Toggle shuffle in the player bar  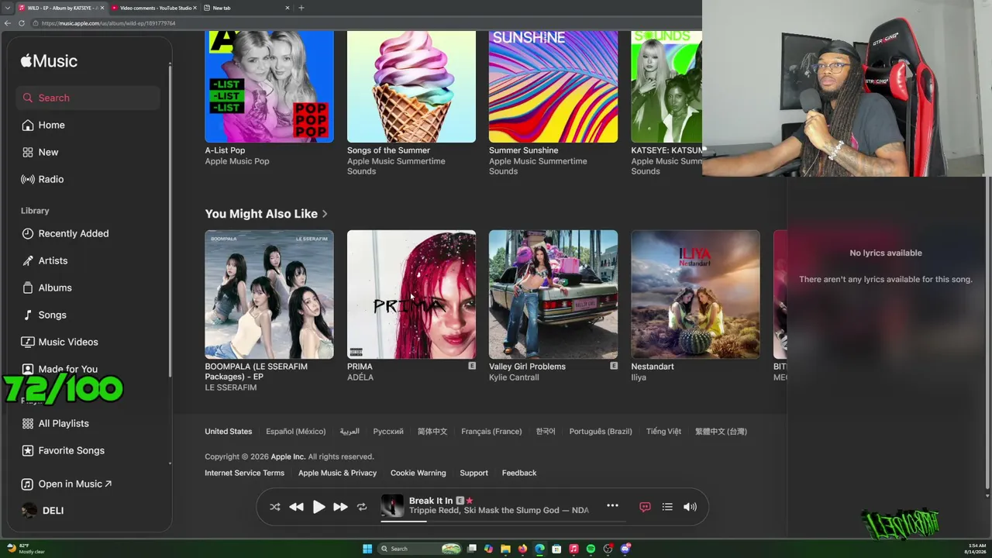275,507
